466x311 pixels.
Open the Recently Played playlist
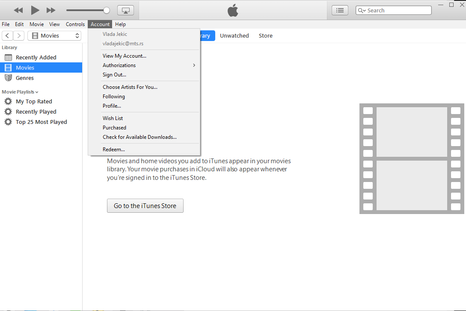tap(41, 111)
